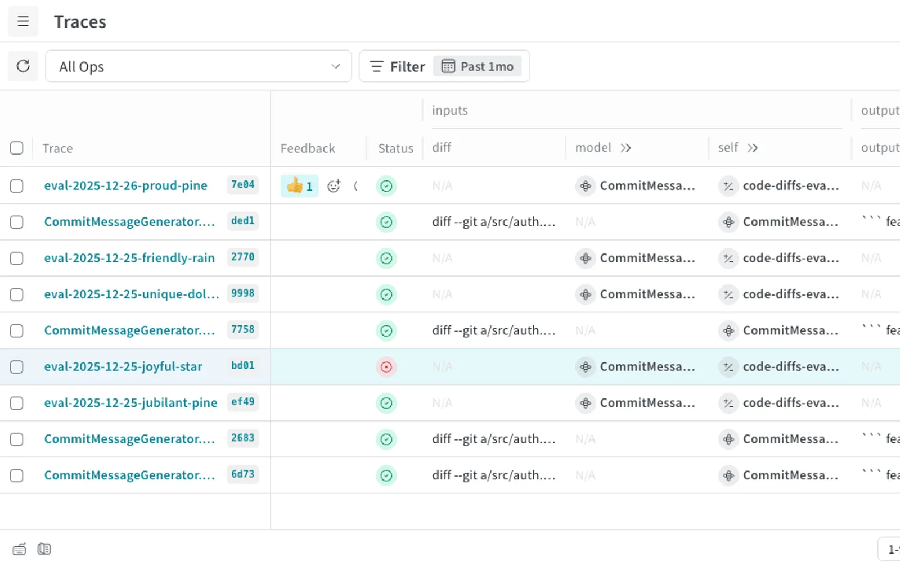Click the Status column header

point(395,148)
